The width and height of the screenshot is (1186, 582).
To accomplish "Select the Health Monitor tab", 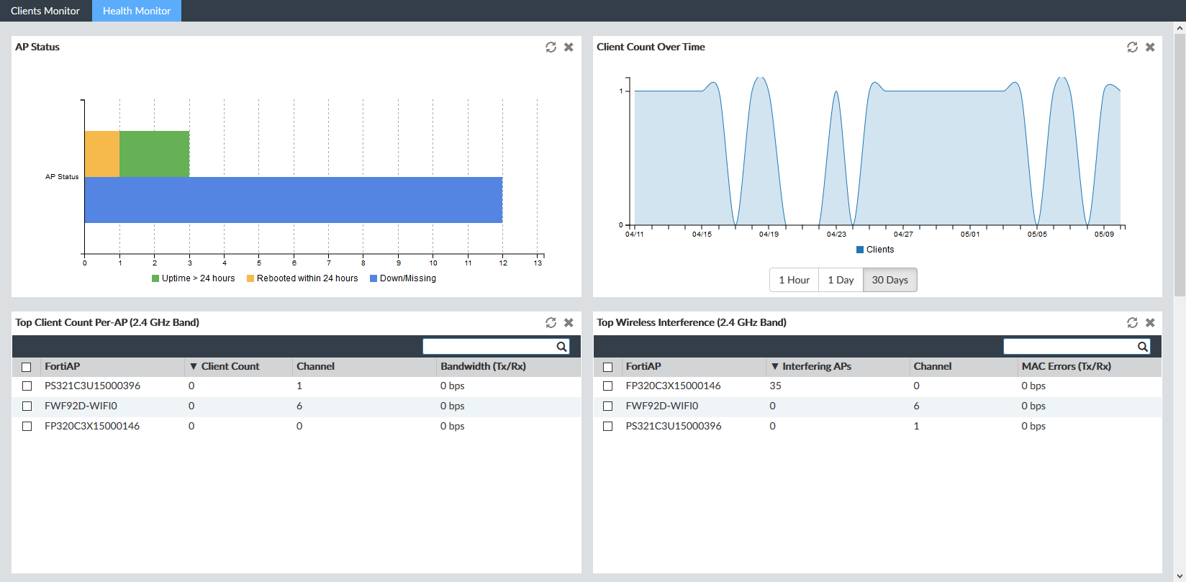I will pos(137,11).
